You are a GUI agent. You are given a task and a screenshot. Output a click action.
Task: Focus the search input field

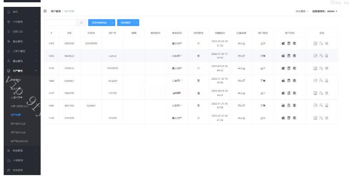click(60, 22)
